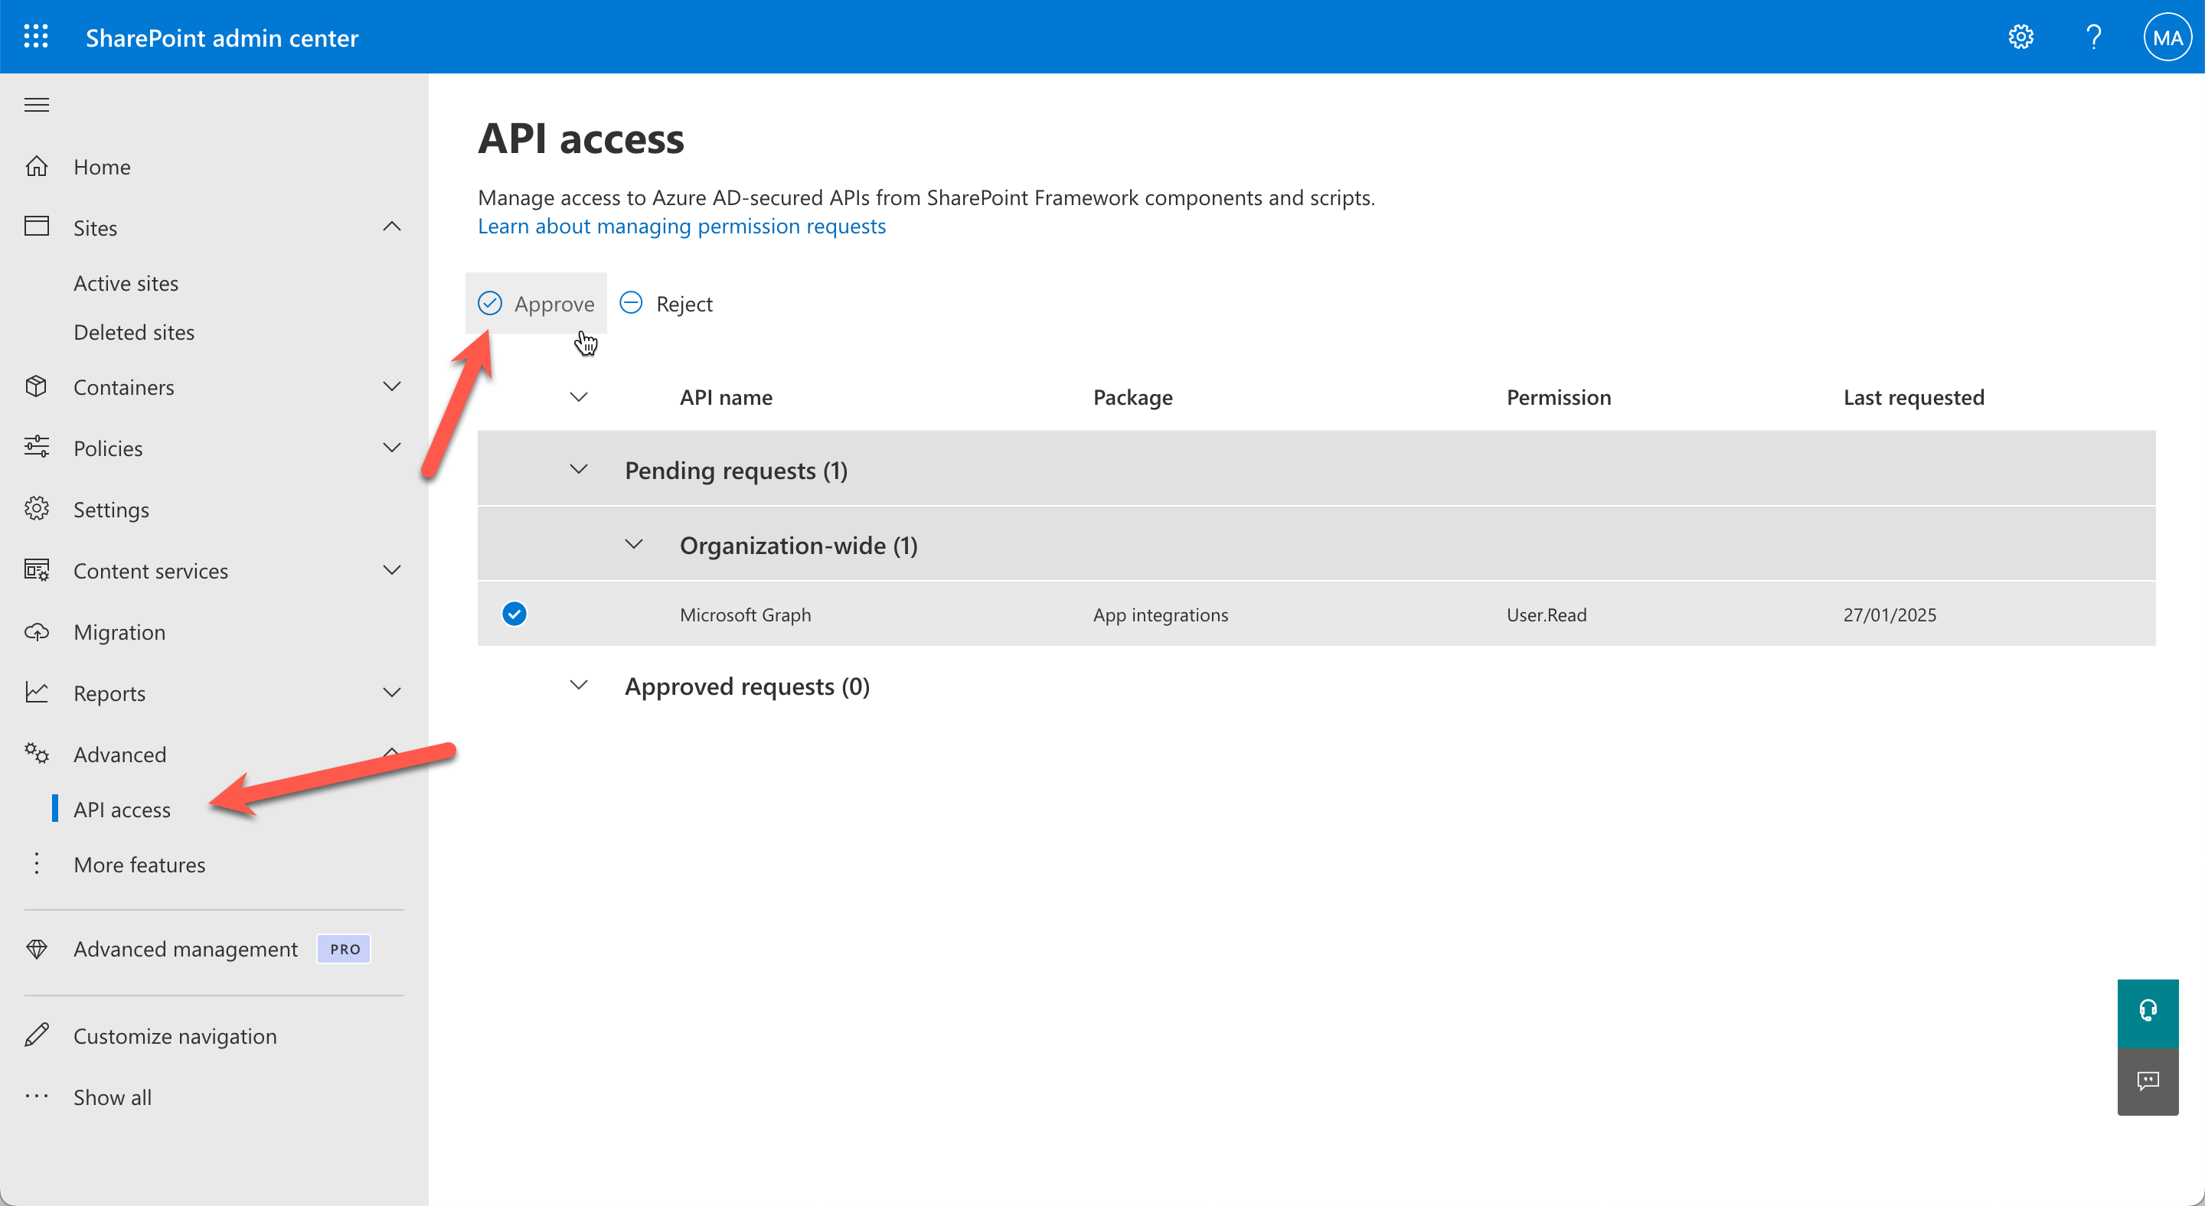Uncheck the Microsoft Graph request checkbox
The height and width of the screenshot is (1206, 2205).
514,613
